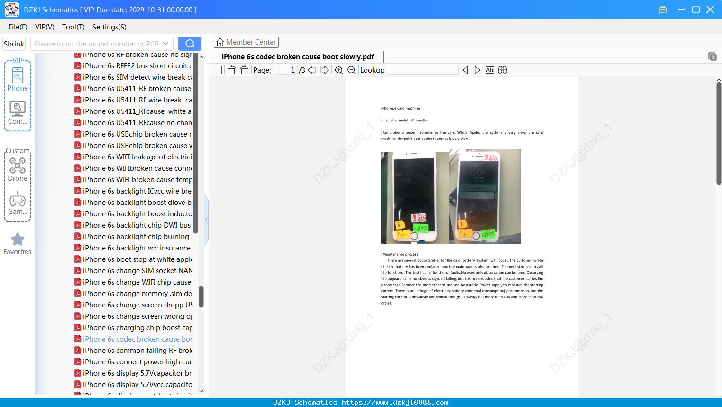722x407 pixels.
Task: Open the Favorites section
Action: coord(18,244)
